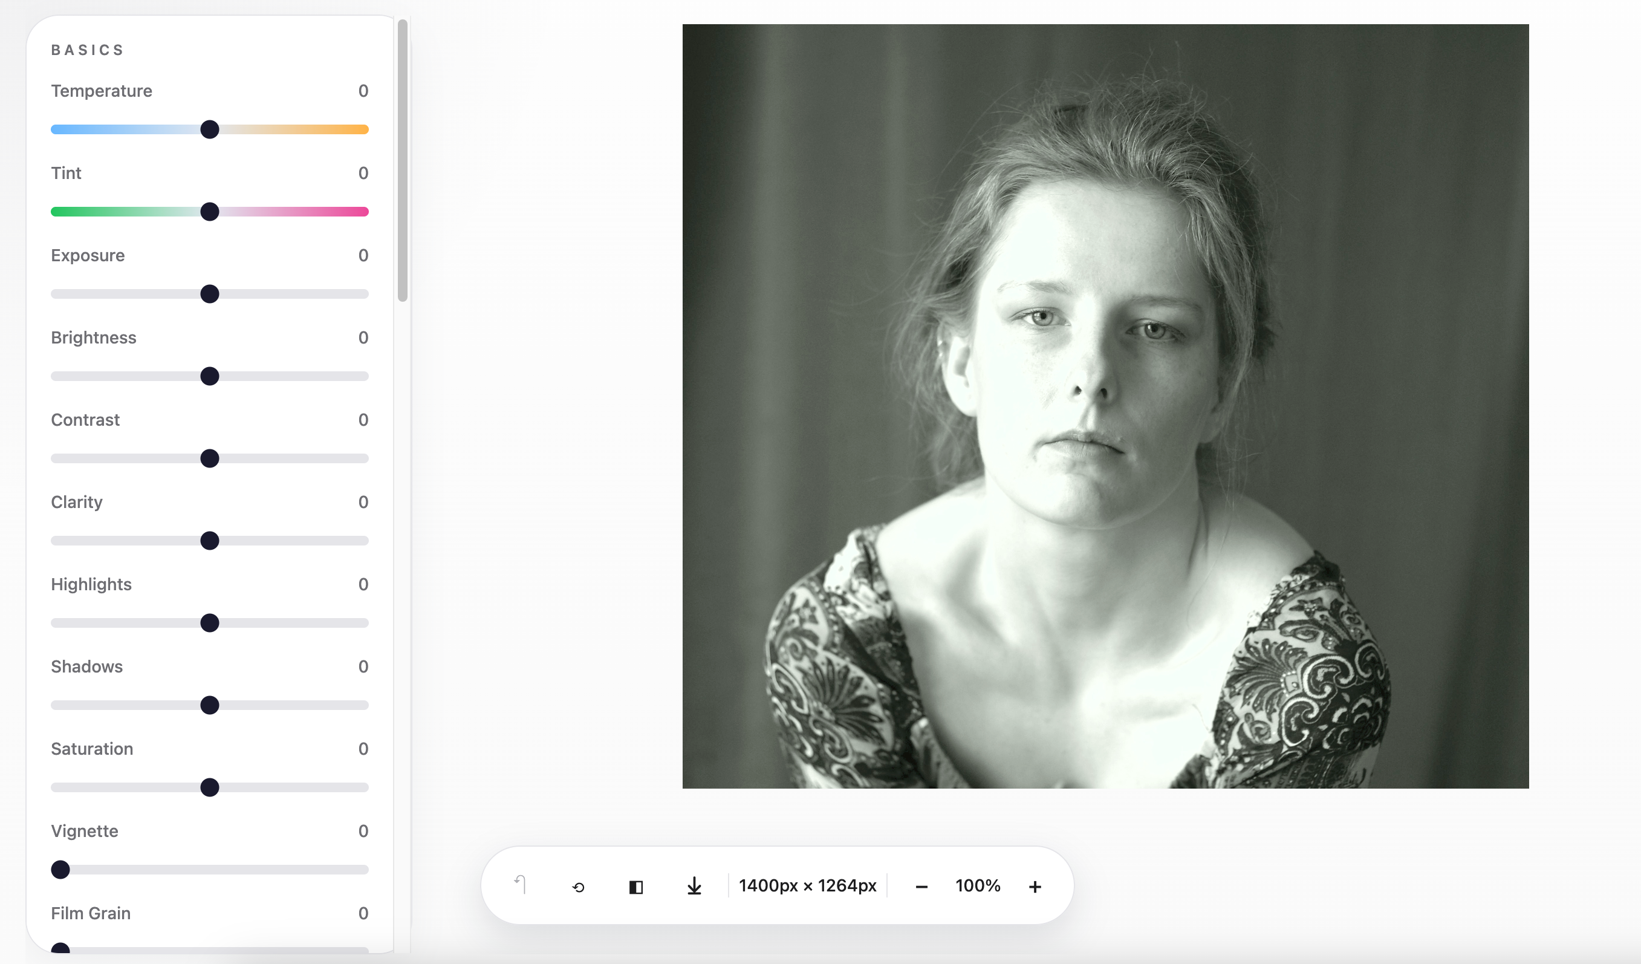Click the Tint slider knob
Image resolution: width=1641 pixels, height=964 pixels.
(x=210, y=212)
